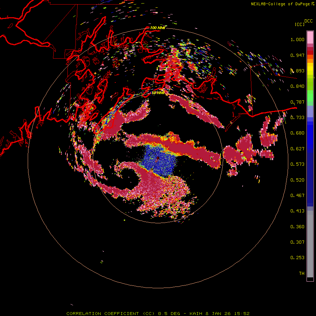The width and height of the screenshot is (316, 316).
Task: Select the 0.947 legend value
Action: click(x=297, y=55)
